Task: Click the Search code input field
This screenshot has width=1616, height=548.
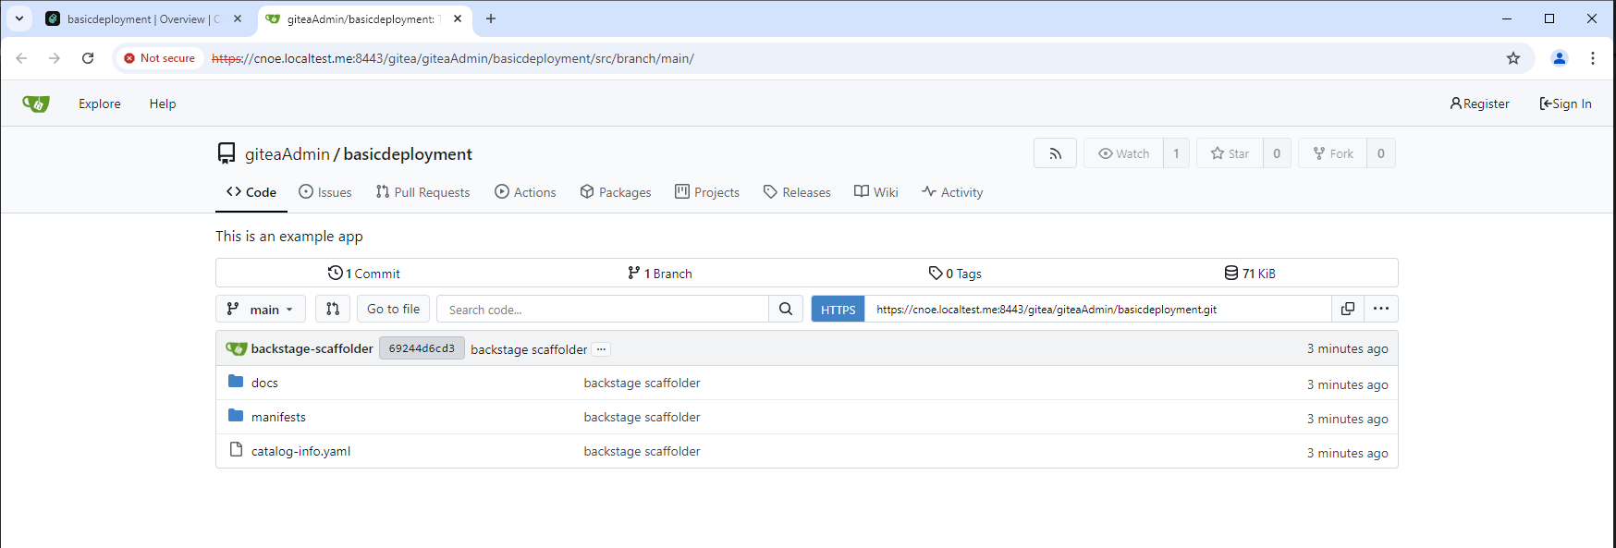Action: [603, 310]
